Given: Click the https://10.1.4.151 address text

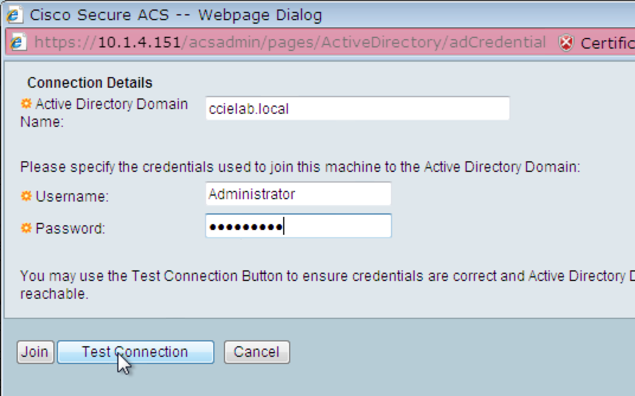Looking at the screenshot, I should point(89,42).
